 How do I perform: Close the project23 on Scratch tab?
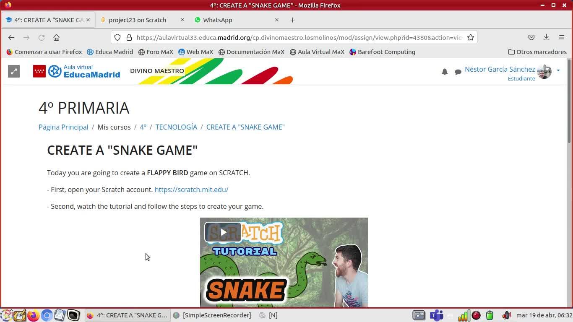point(182,20)
